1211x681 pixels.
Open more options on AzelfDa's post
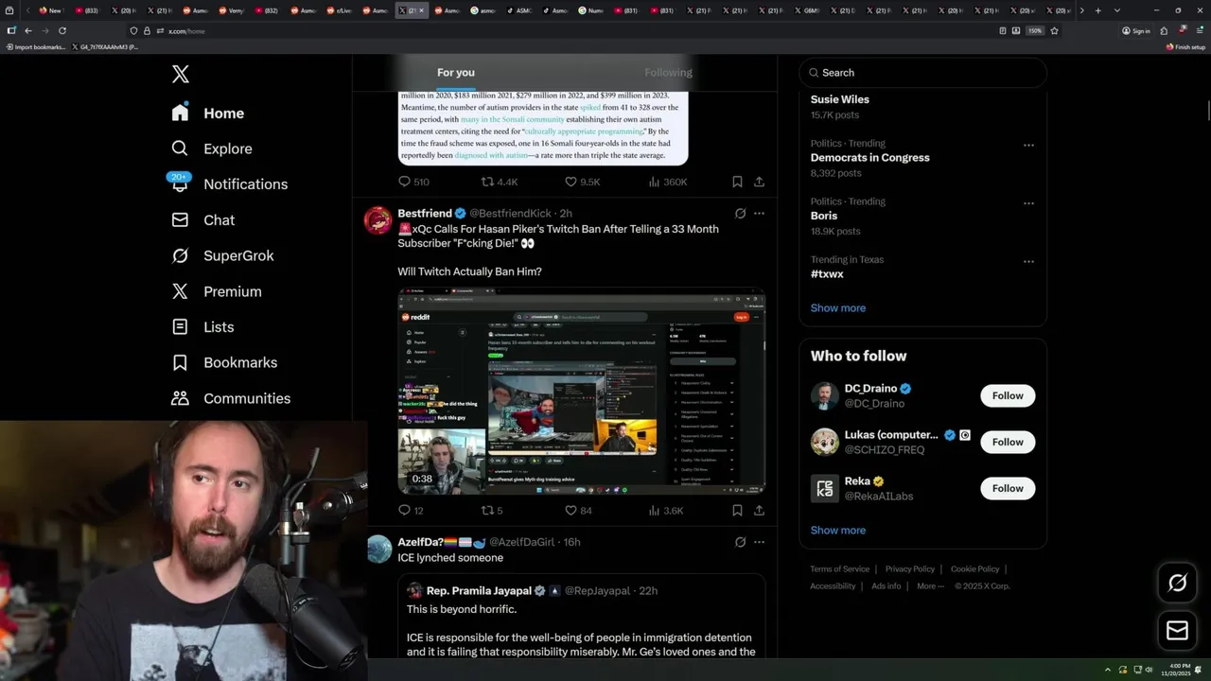tap(759, 542)
